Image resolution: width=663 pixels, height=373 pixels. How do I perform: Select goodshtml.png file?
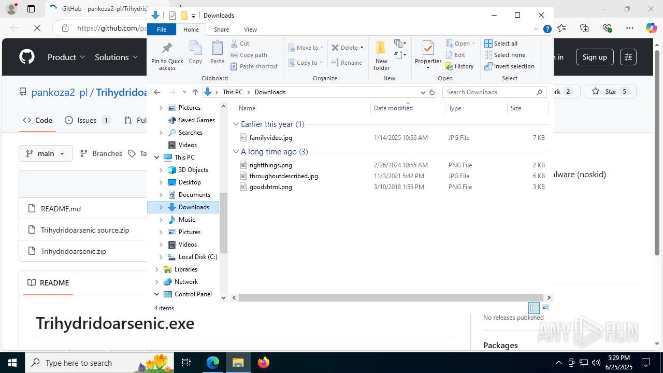[x=270, y=187]
